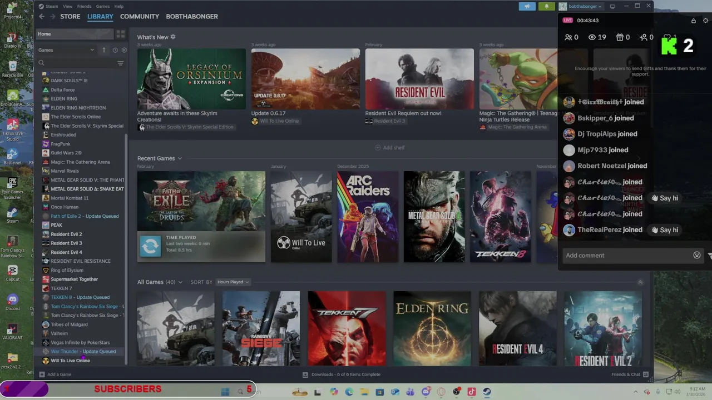Click the Steam back navigation arrow

point(42,17)
